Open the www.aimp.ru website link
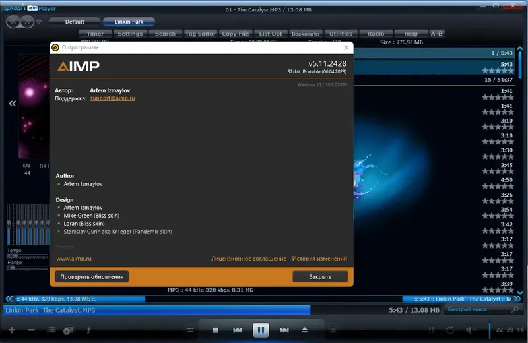The image size is (528, 343). tap(74, 259)
